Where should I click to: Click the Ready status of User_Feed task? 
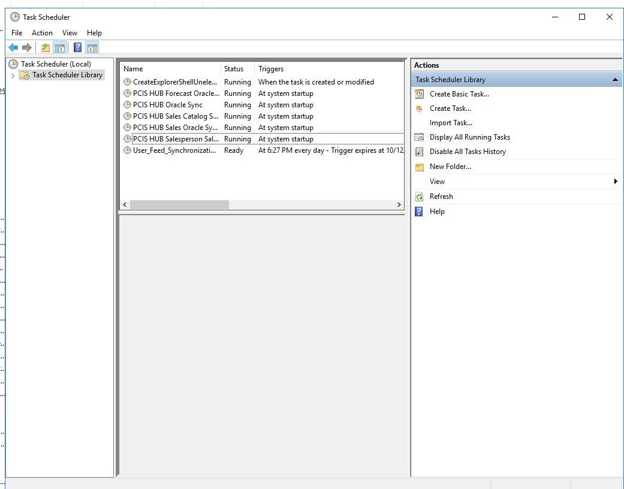coord(234,150)
